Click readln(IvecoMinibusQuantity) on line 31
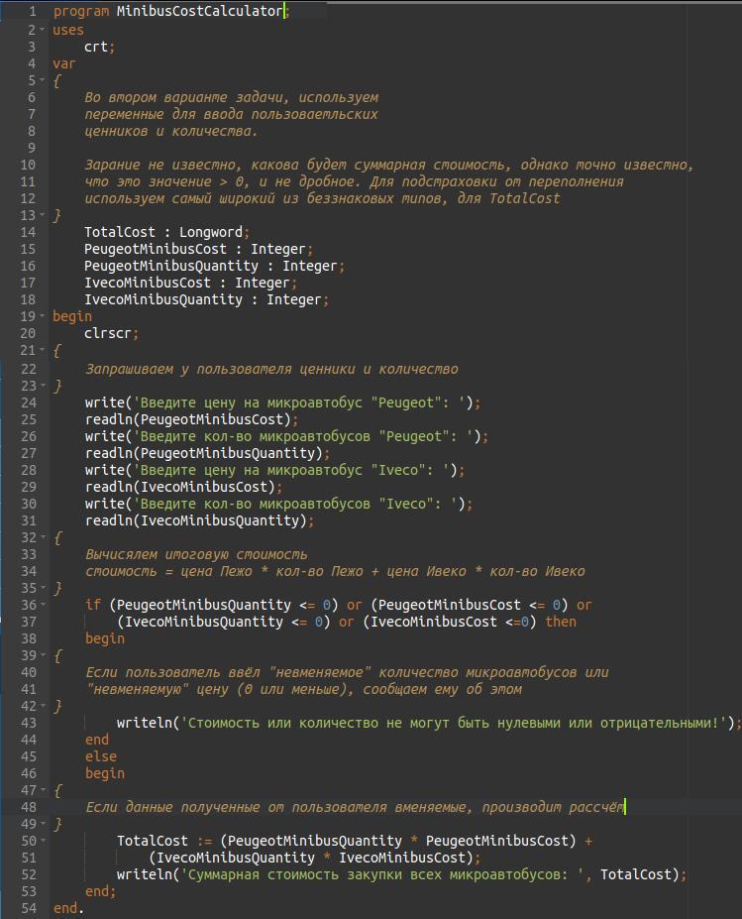The width and height of the screenshot is (742, 919). (198, 520)
